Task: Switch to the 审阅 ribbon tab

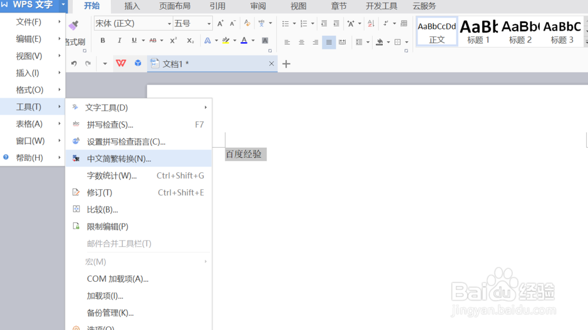Action: tap(258, 6)
